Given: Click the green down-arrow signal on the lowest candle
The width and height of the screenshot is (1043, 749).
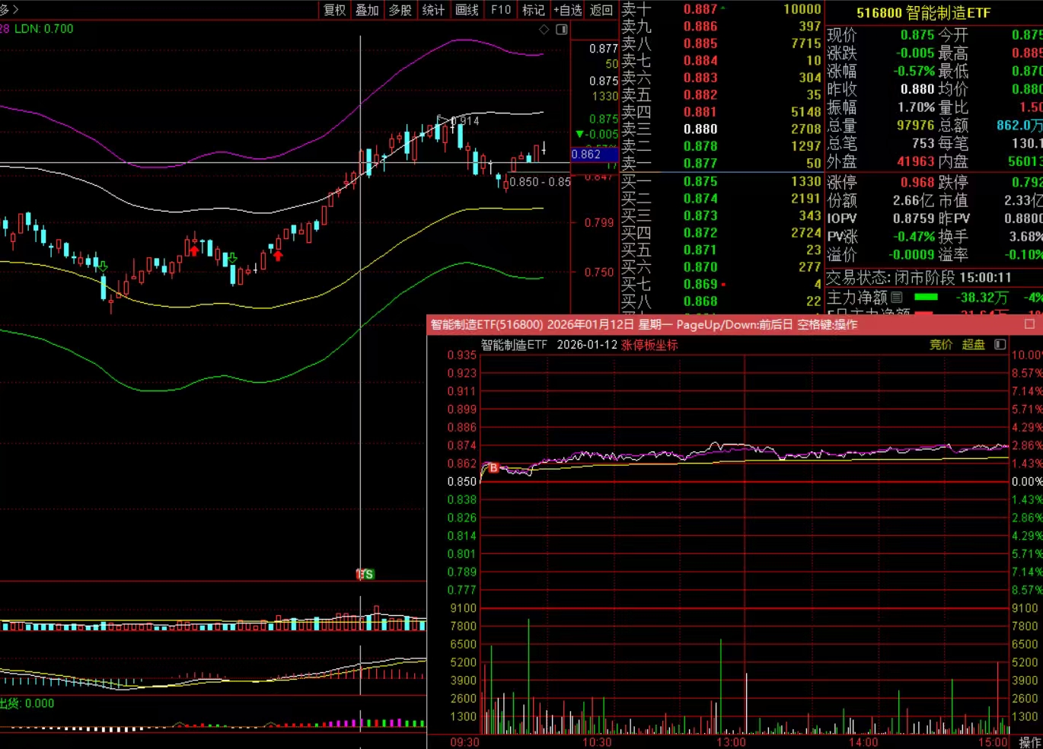Looking at the screenshot, I should point(102,266).
